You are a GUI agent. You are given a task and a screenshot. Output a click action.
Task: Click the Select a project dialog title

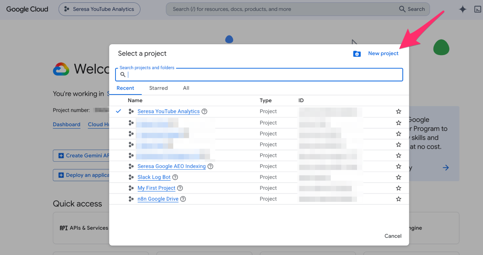142,53
